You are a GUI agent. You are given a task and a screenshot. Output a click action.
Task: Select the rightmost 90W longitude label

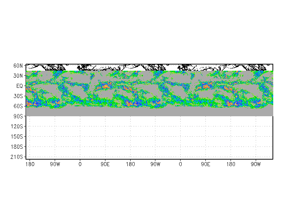tap(256, 164)
